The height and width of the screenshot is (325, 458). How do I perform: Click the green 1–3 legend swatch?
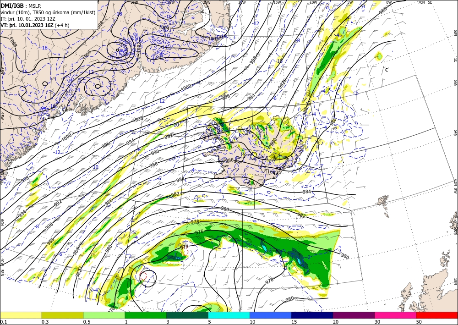pyautogui.click(x=146, y=315)
